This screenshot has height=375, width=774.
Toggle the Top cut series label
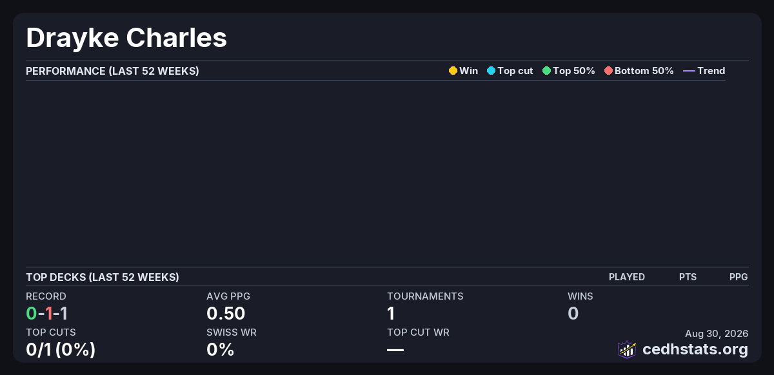[x=515, y=71]
